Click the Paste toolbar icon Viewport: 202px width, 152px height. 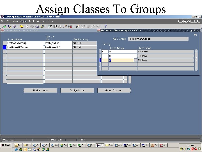pos(60,26)
